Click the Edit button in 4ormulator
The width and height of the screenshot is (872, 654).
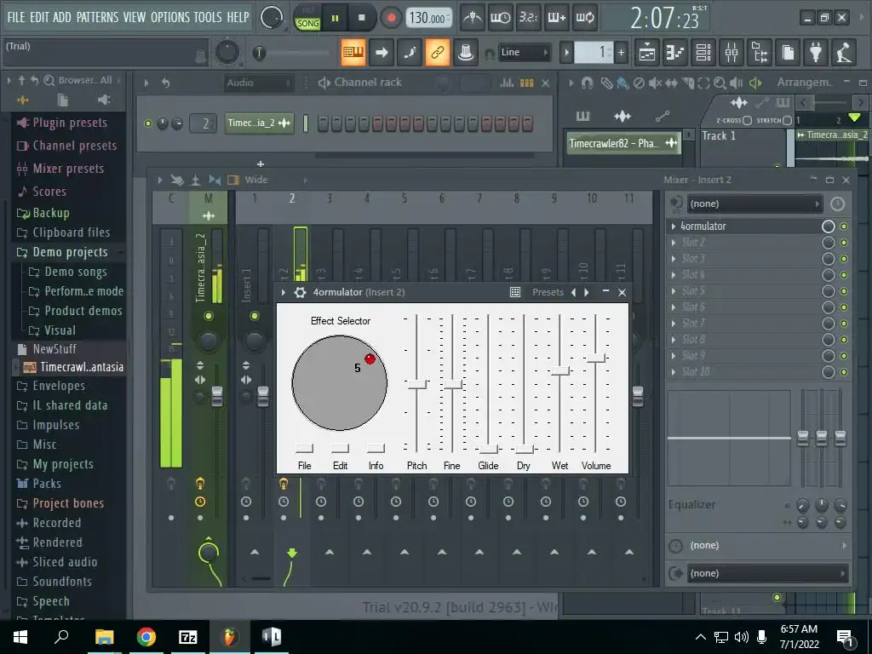coord(340,448)
